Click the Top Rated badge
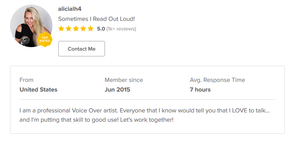 coord(45,39)
